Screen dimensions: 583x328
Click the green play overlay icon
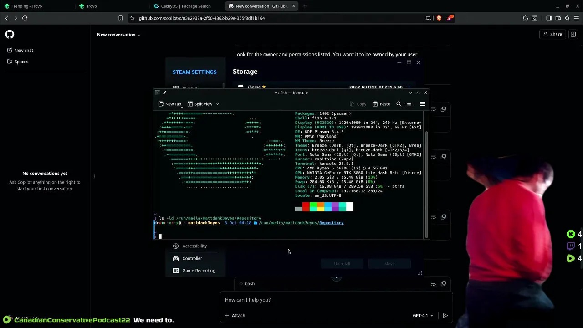click(x=571, y=258)
